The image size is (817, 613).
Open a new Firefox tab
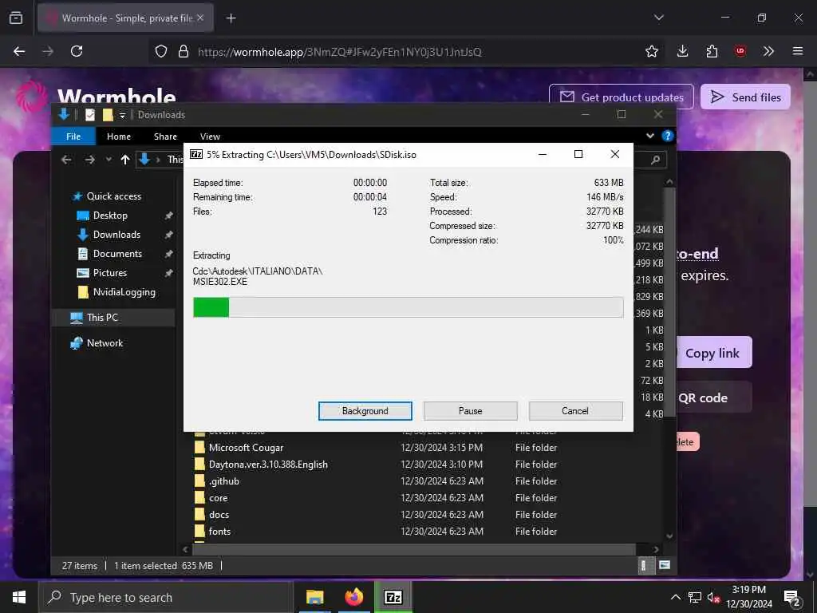(x=231, y=18)
